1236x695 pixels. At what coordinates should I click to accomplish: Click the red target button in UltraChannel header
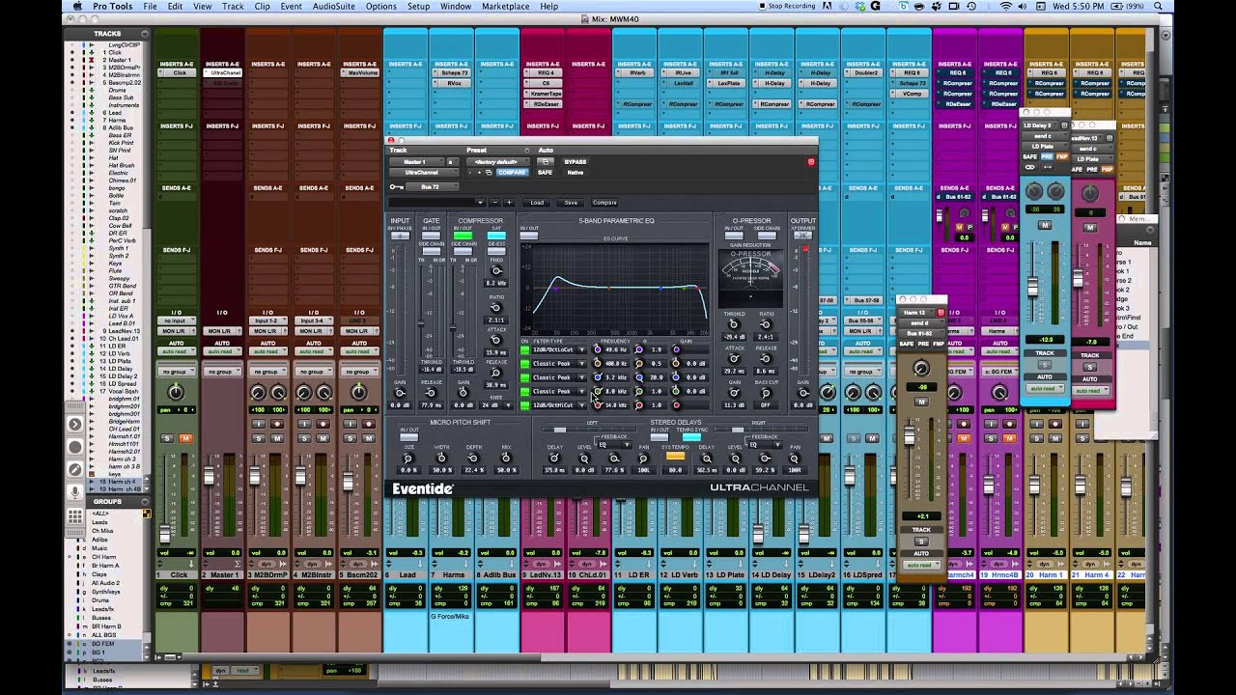pyautogui.click(x=811, y=162)
